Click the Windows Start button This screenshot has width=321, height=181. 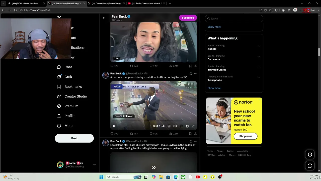[101, 177]
